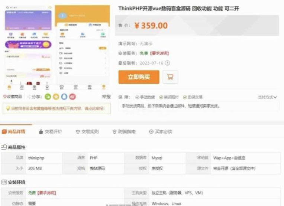Image resolution: width=284 pixels, height=206 pixels.
Task: Open the 防骗指南 tab
Action: point(124,132)
